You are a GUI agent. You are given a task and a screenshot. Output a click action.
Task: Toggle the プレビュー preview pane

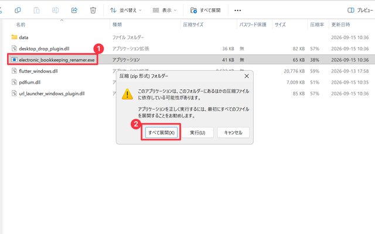point(360,11)
